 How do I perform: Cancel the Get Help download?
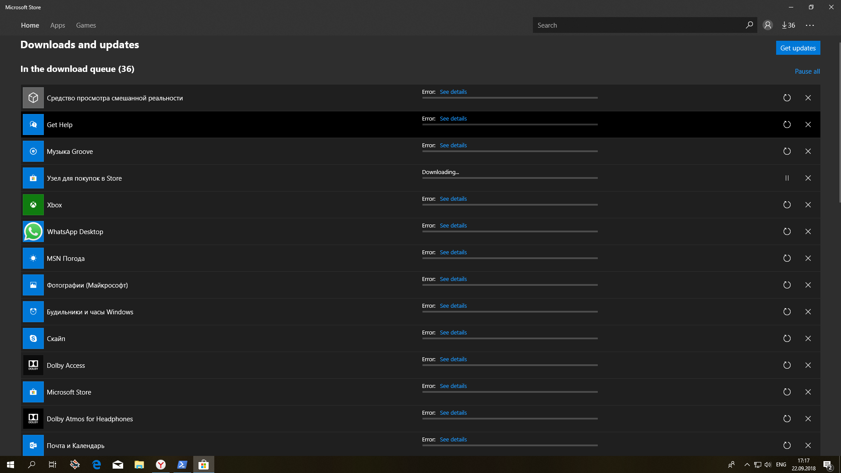point(808,124)
